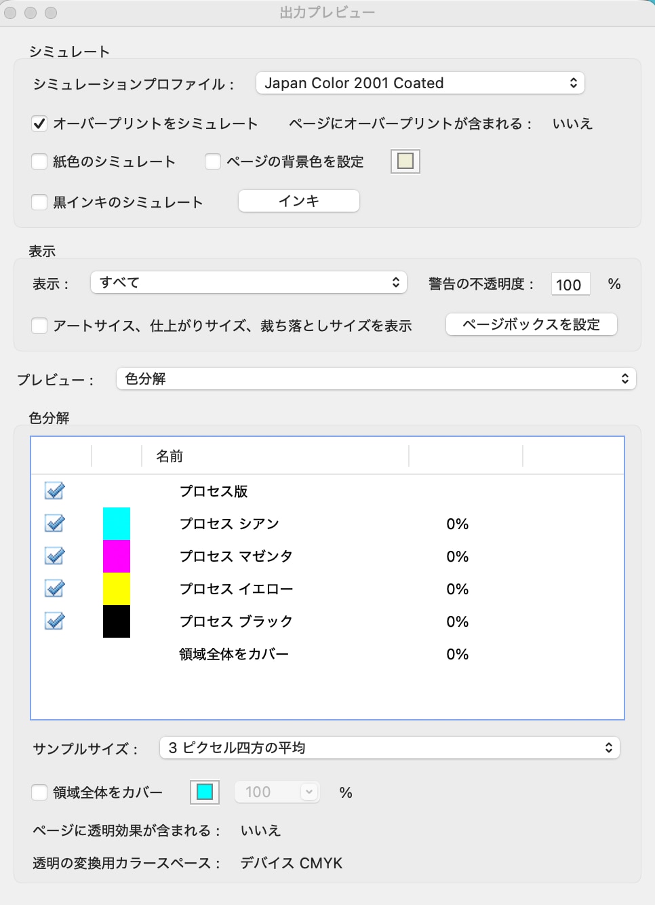
Task: Enable 紙色のシミュレート checkbox
Action: (39, 161)
